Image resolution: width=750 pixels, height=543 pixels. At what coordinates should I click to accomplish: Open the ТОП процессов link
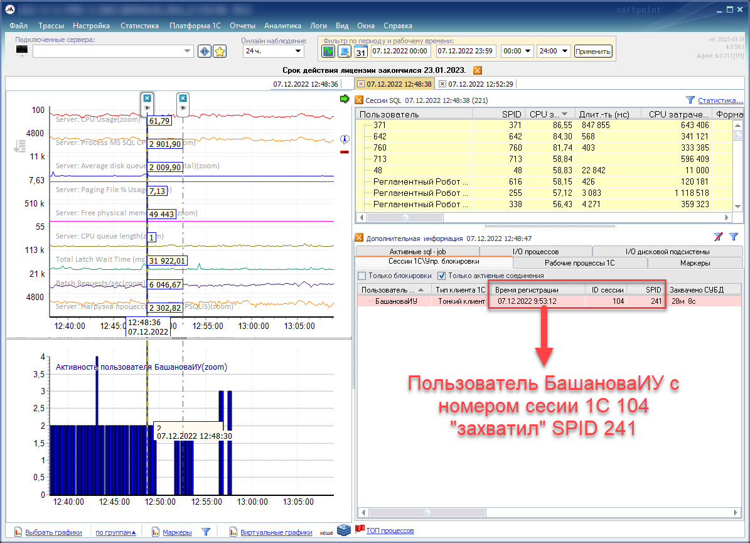[x=390, y=530]
